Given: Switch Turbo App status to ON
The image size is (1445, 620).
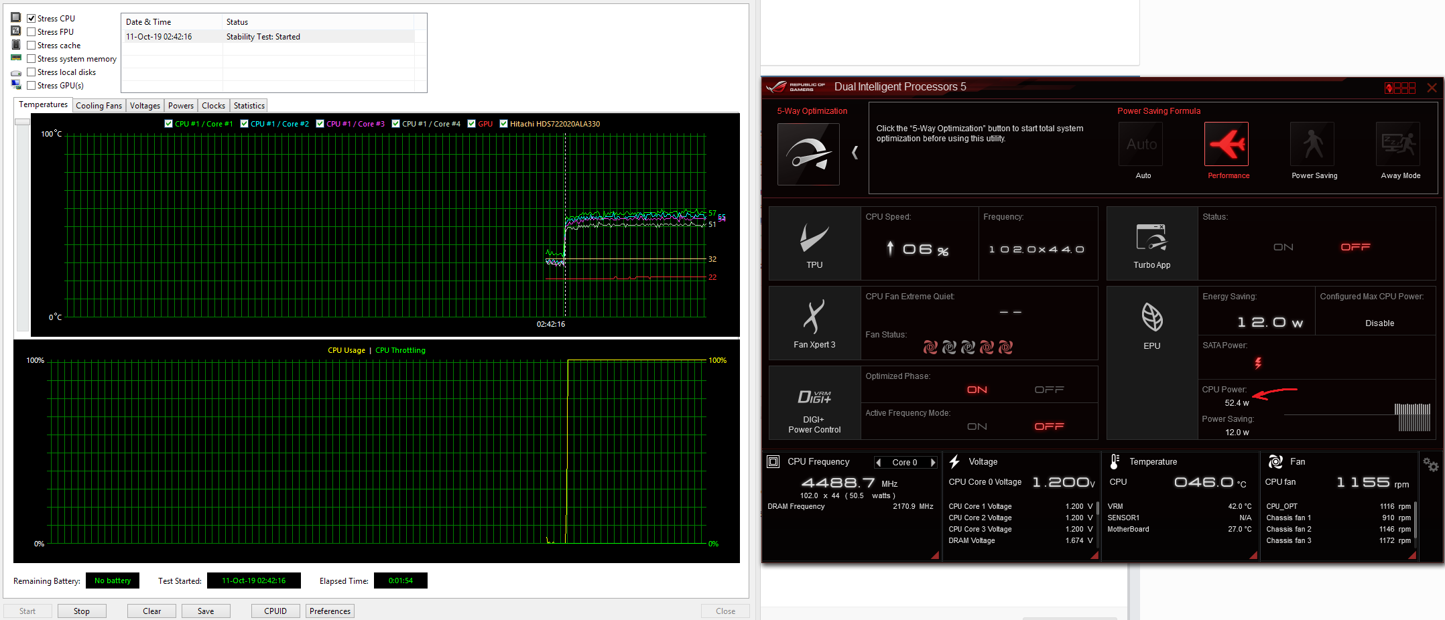Looking at the screenshot, I should click(1283, 247).
